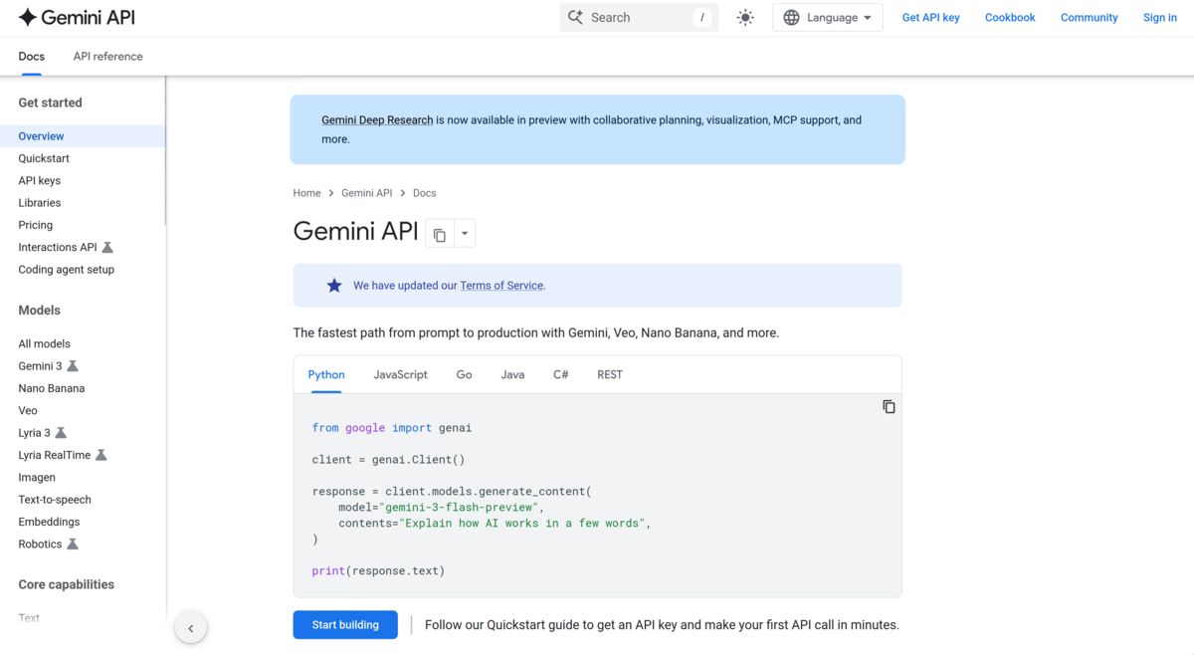This screenshot has height=655, width=1194.
Task: Go to Home in the breadcrumb
Action: click(x=306, y=193)
